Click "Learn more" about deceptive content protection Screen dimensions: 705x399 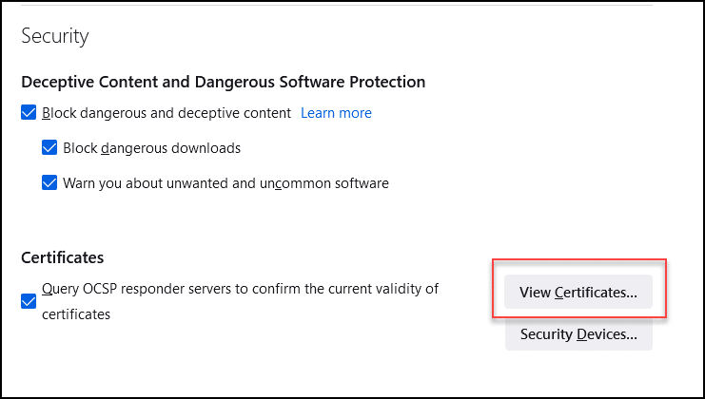(336, 113)
